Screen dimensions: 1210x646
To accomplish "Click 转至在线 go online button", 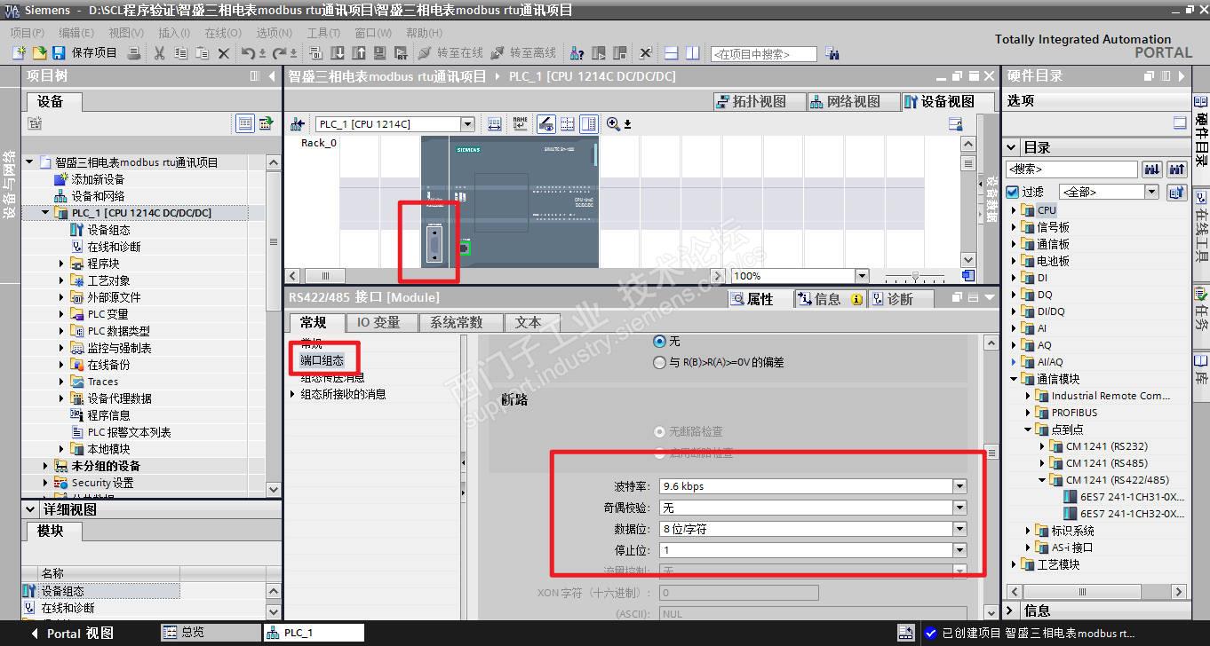I will pos(451,53).
